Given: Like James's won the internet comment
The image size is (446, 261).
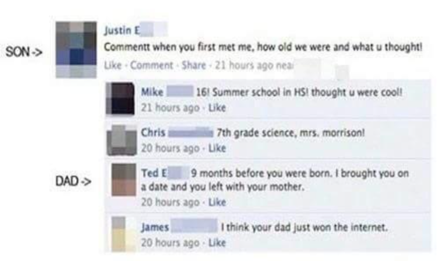Looking at the screenshot, I should click(217, 242).
